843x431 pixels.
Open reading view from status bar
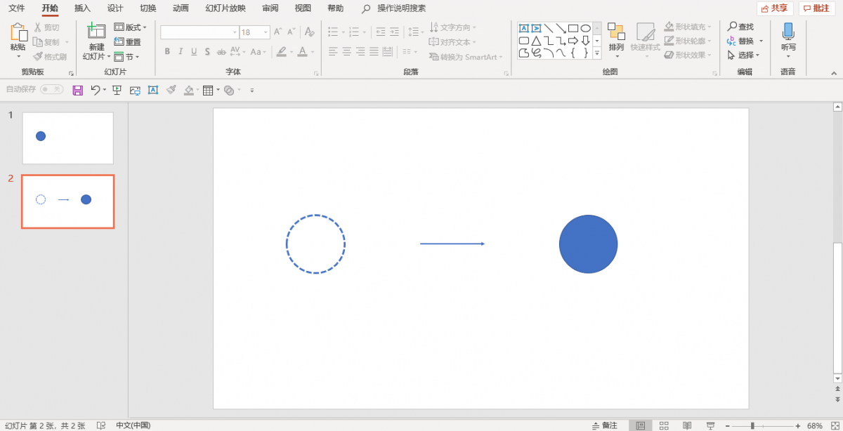(687, 425)
